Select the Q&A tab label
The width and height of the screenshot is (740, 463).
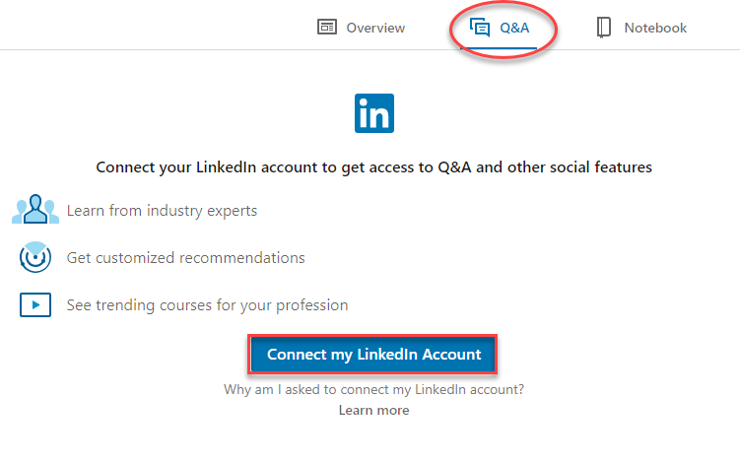[x=514, y=28]
